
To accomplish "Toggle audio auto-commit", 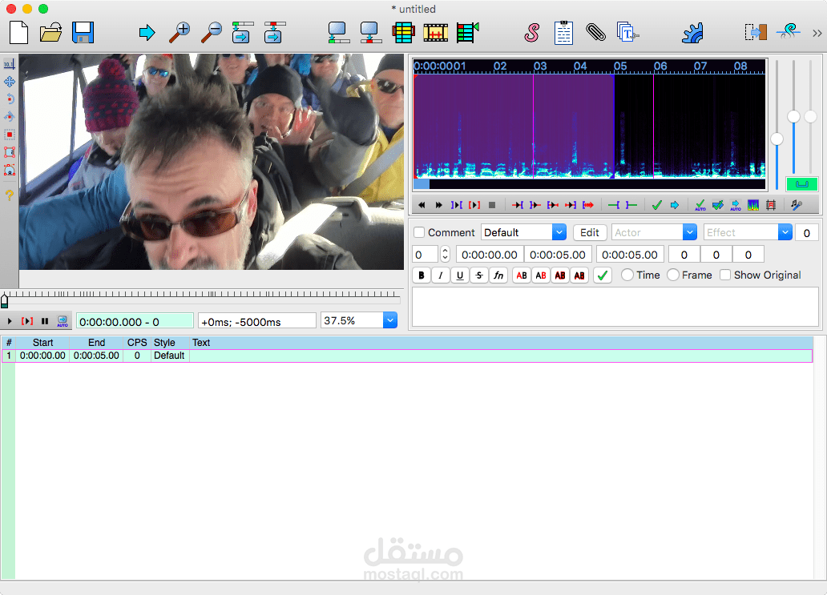I will (700, 205).
